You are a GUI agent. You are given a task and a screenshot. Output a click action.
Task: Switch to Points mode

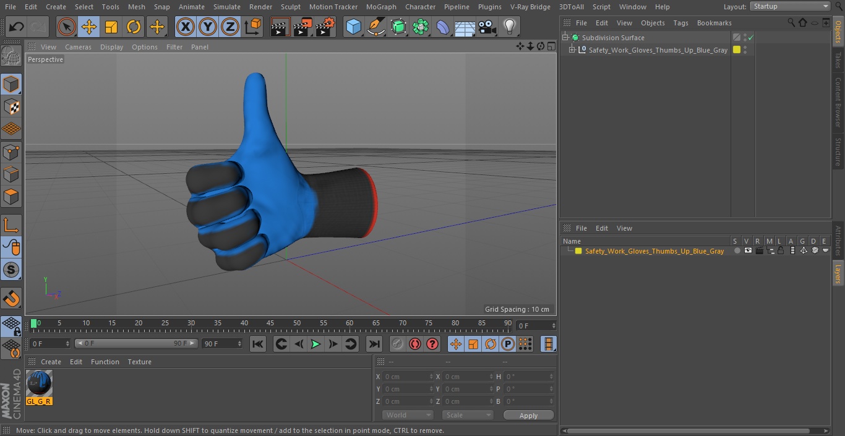11,152
